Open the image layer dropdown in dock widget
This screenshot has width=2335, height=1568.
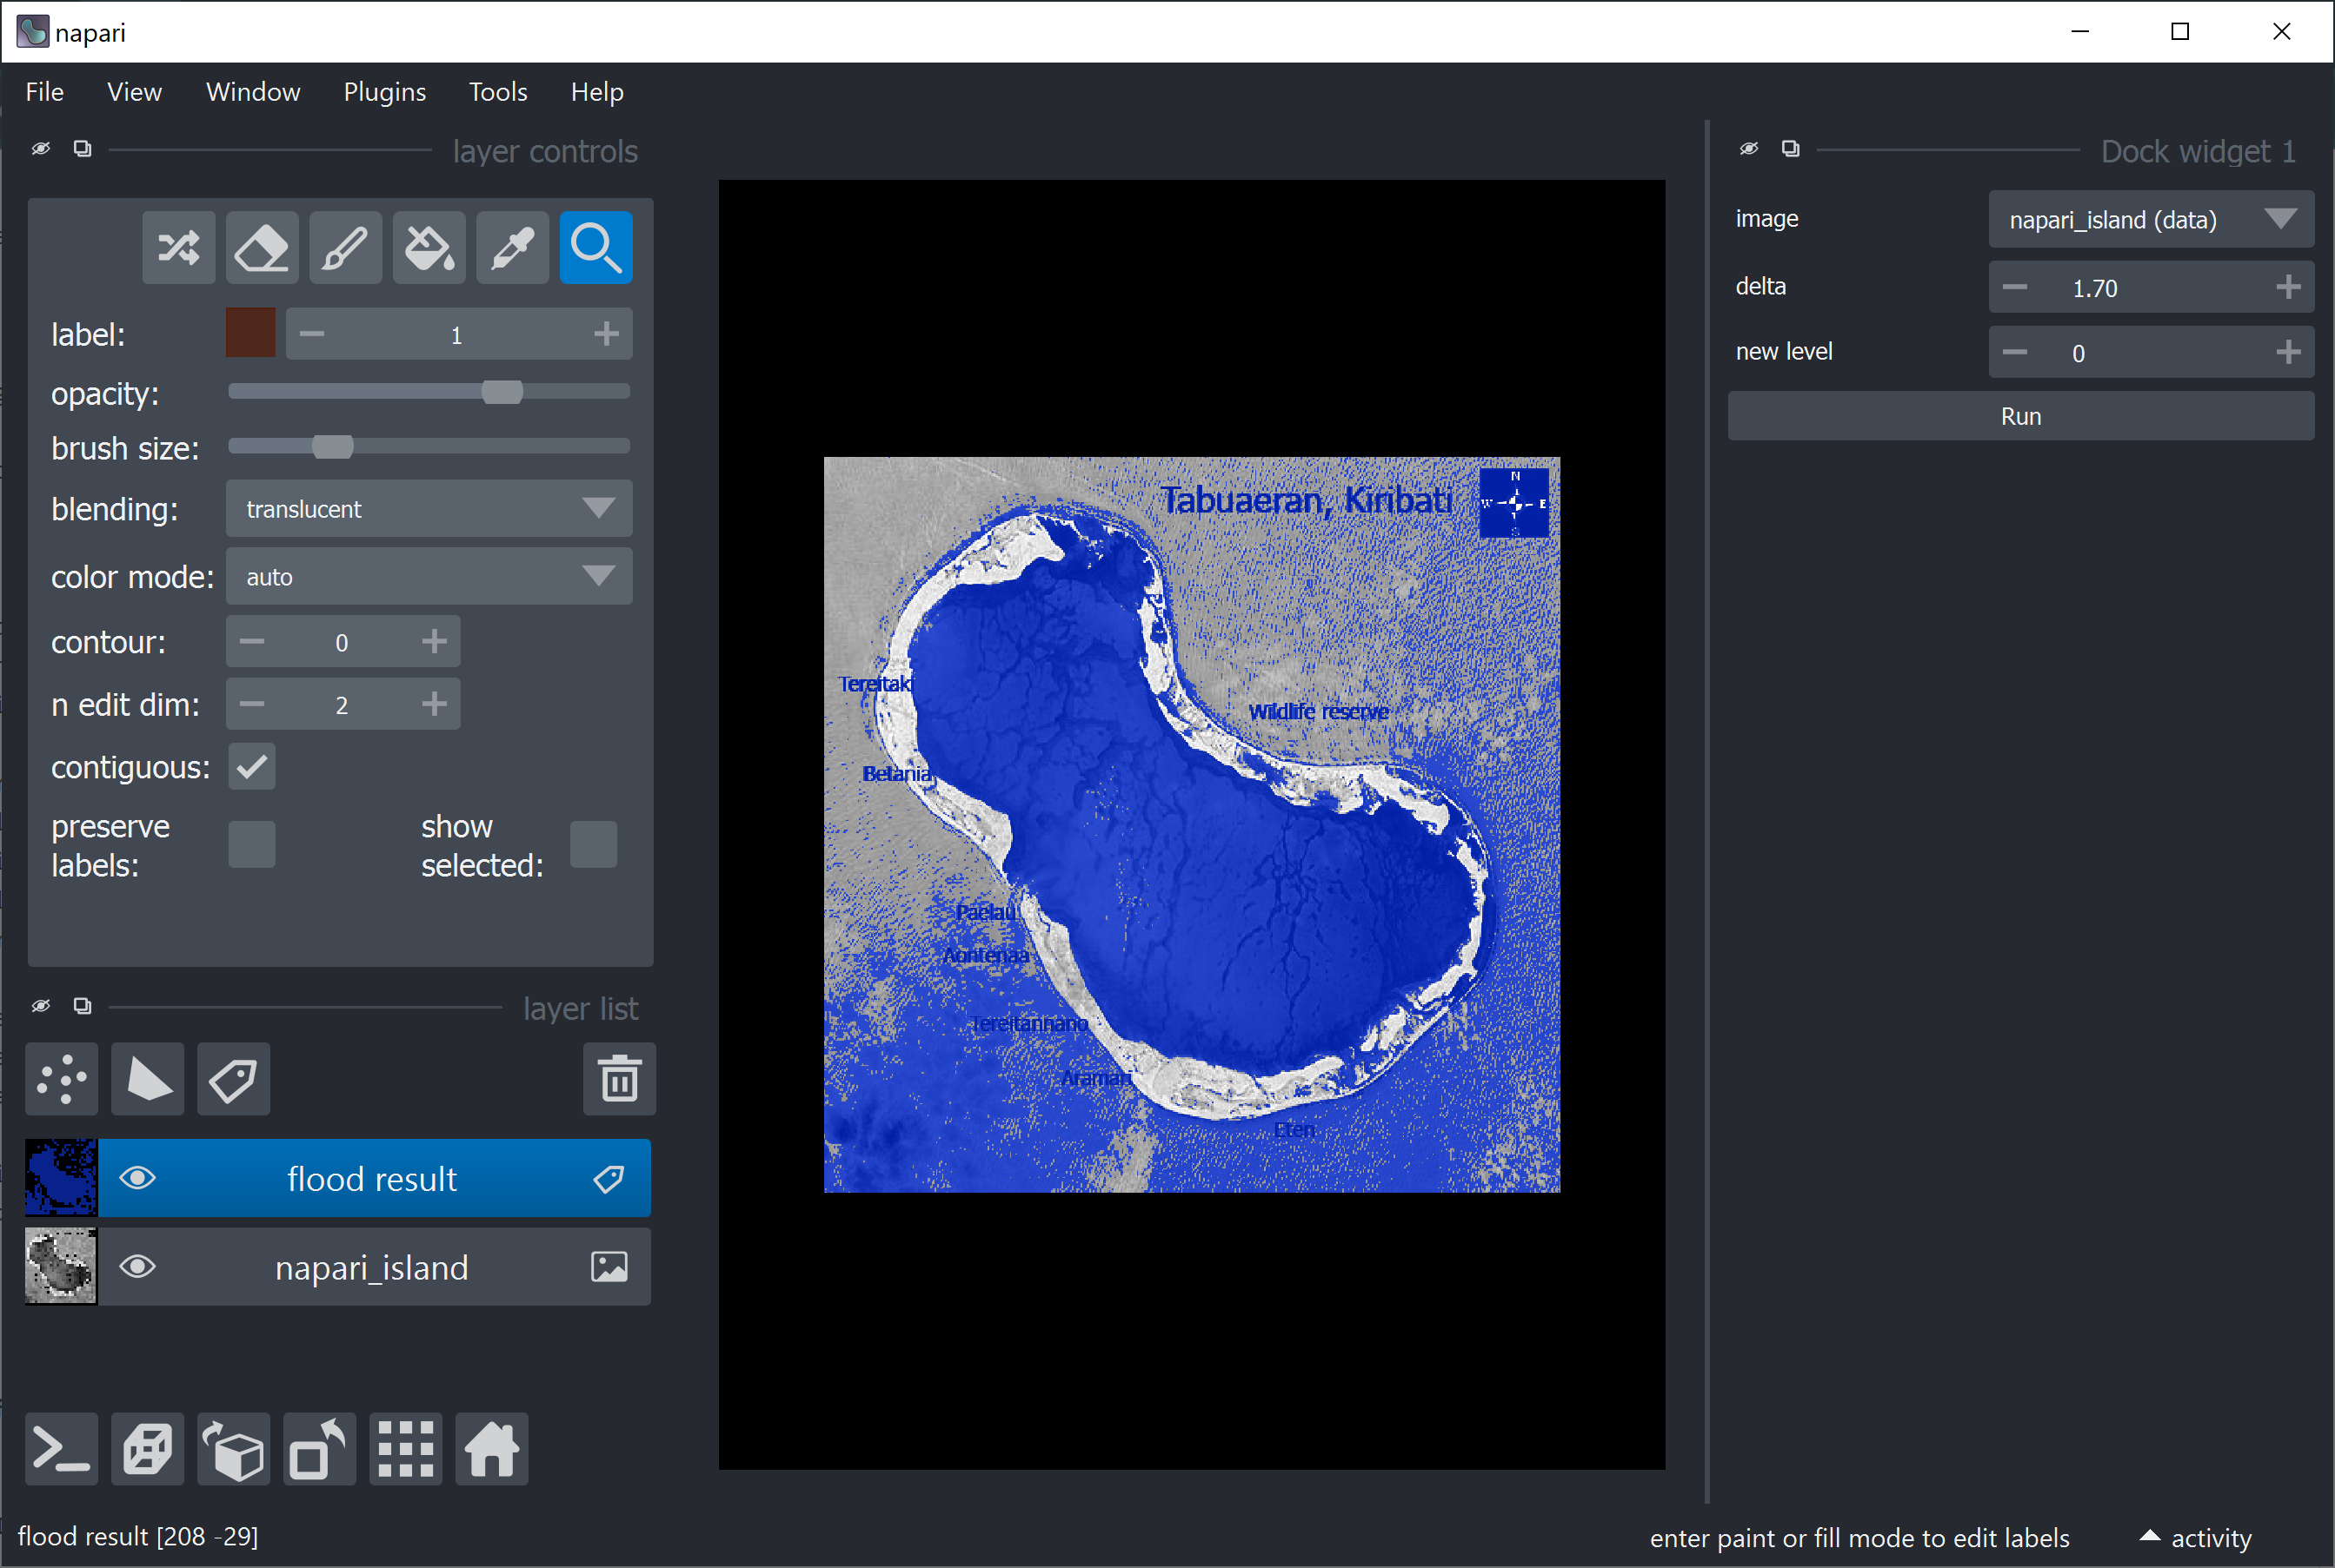click(2152, 219)
